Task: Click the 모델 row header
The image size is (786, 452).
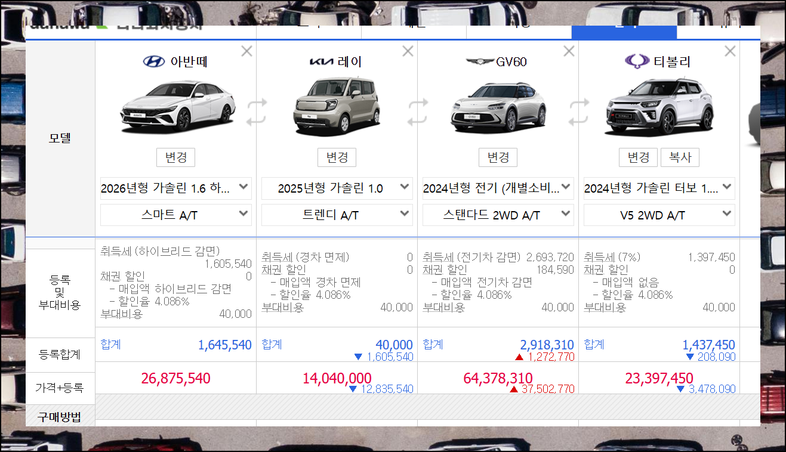Action: coord(60,138)
